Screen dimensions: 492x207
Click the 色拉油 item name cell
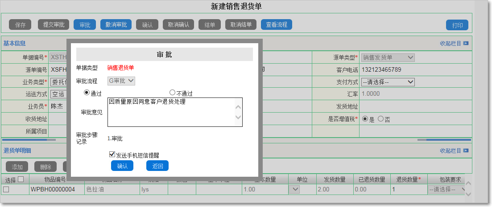112,190
